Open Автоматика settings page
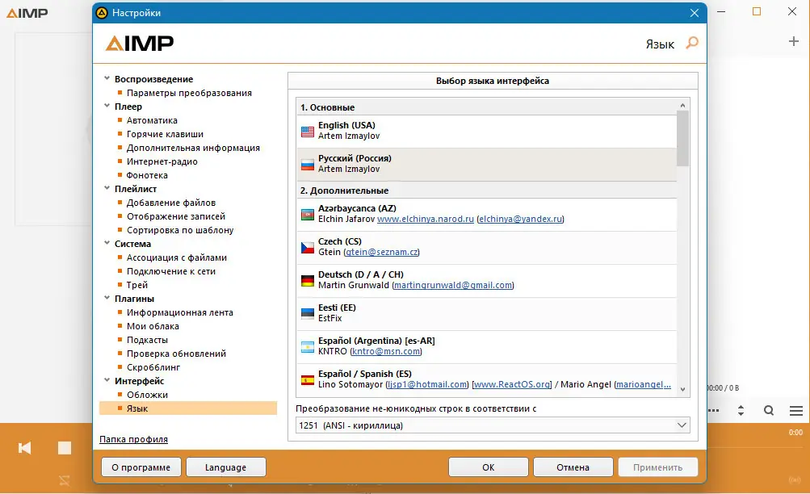The width and height of the screenshot is (810, 494). click(152, 120)
